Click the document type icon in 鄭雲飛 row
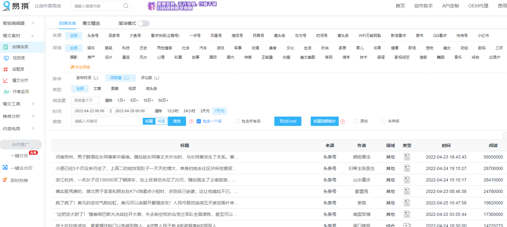The width and height of the screenshot is (507, 227). click(x=407, y=191)
